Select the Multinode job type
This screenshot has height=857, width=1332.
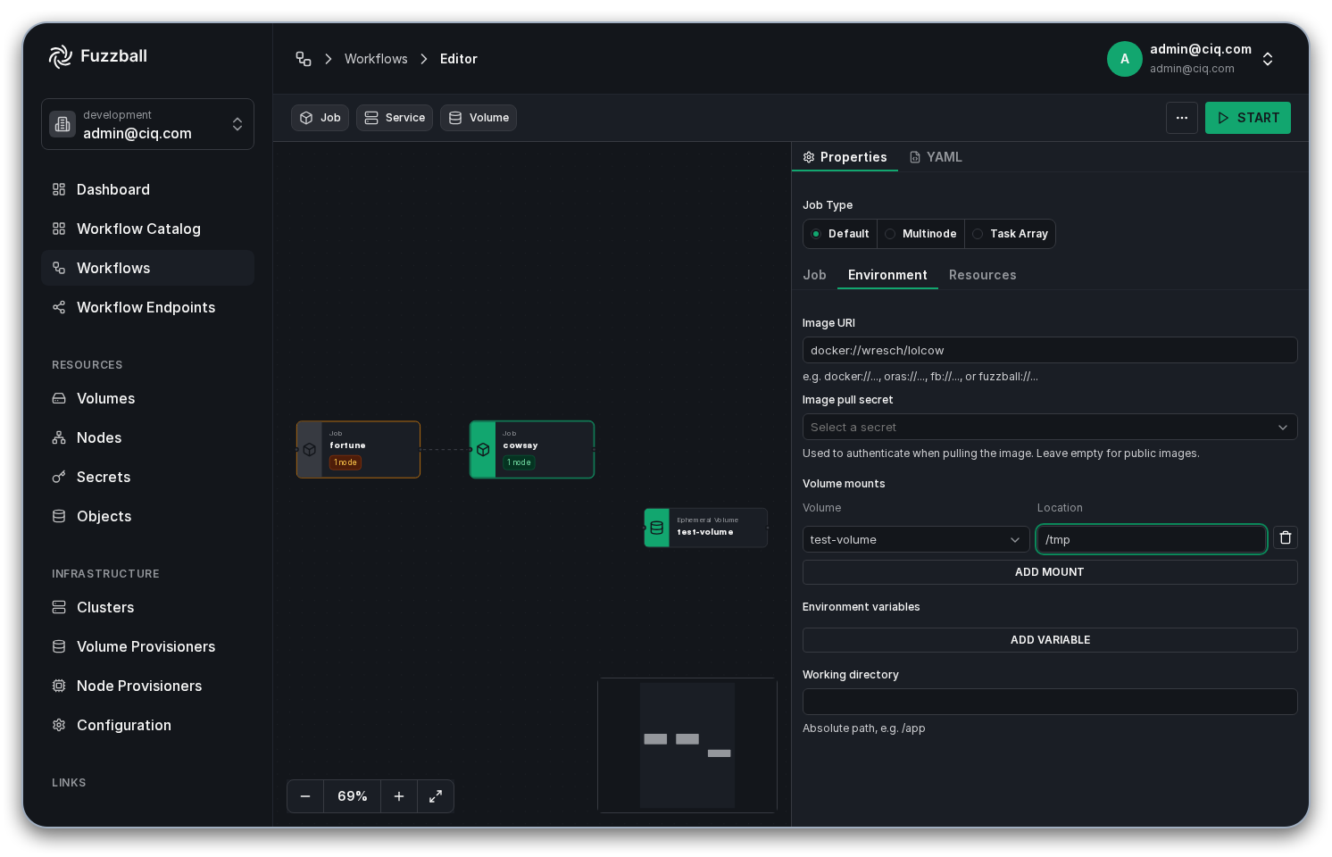coord(921,234)
